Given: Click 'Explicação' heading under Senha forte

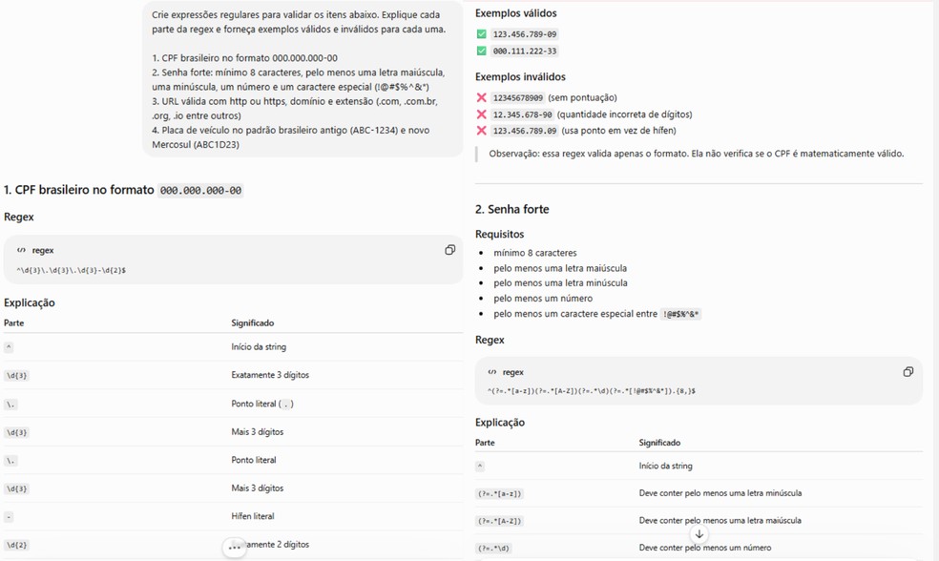Looking at the screenshot, I should pyautogui.click(x=500, y=422).
